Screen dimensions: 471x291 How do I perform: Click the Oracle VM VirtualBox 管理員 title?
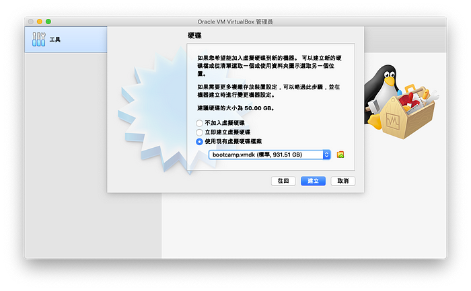tap(235, 22)
